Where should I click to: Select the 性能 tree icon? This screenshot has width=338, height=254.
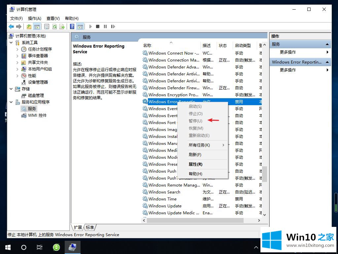tap(24, 76)
